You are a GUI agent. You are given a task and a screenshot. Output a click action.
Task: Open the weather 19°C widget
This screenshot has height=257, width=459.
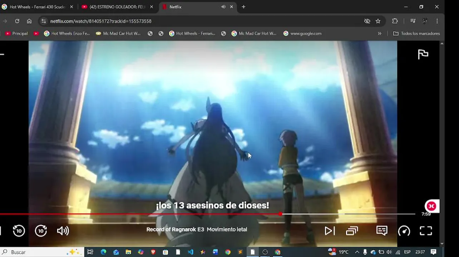(338, 252)
